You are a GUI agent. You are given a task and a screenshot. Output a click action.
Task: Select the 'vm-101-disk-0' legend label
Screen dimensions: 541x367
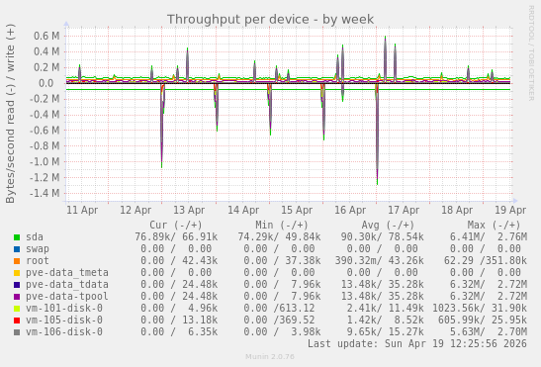click(x=64, y=308)
